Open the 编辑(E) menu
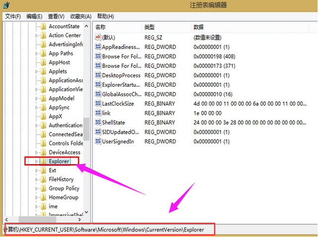Screen dimensions: 318x237 pos(35,16)
